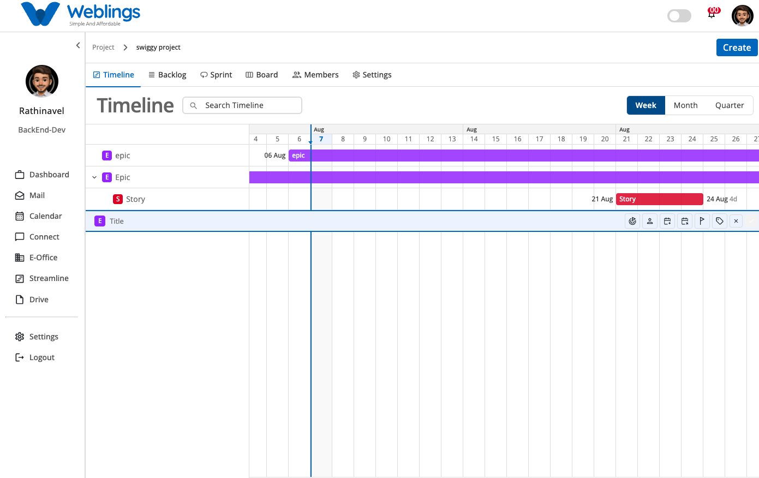Open Calendar in the sidebar
The width and height of the screenshot is (759, 478).
click(x=38, y=216)
